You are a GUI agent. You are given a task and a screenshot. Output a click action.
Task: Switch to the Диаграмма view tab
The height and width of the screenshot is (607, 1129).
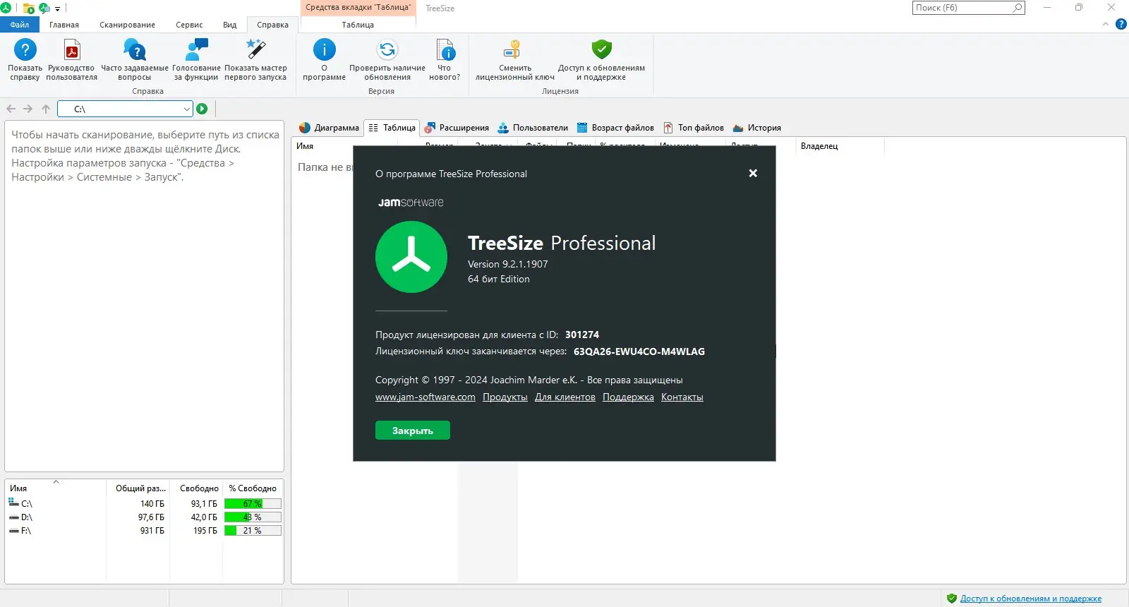click(x=329, y=128)
